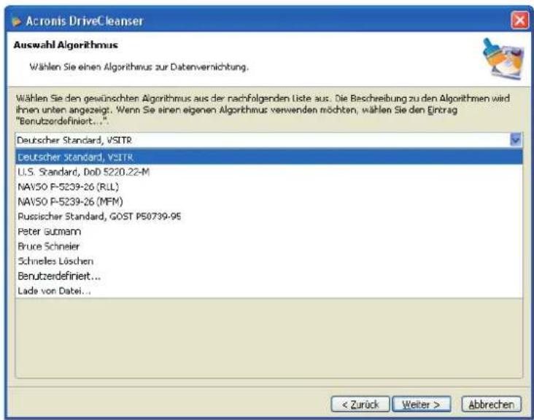Pick NAVSO P-5239-26 (MFM) algorithm

coord(268,202)
